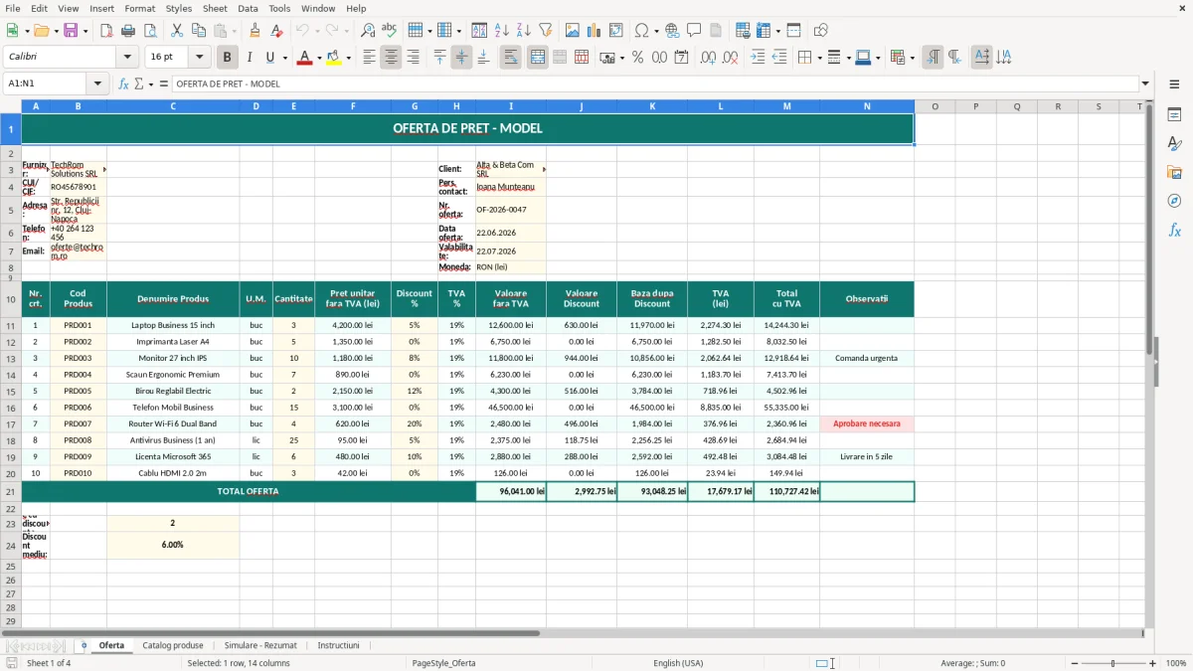
Task: Click the formula input line
Action: [654, 84]
